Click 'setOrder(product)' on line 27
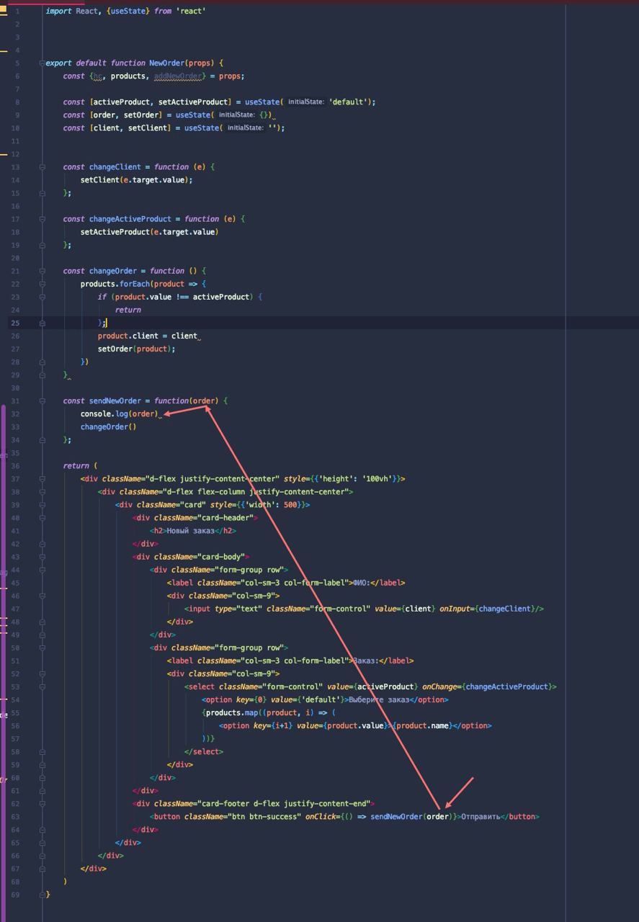Screen dimensions: 639x922 coord(136,349)
